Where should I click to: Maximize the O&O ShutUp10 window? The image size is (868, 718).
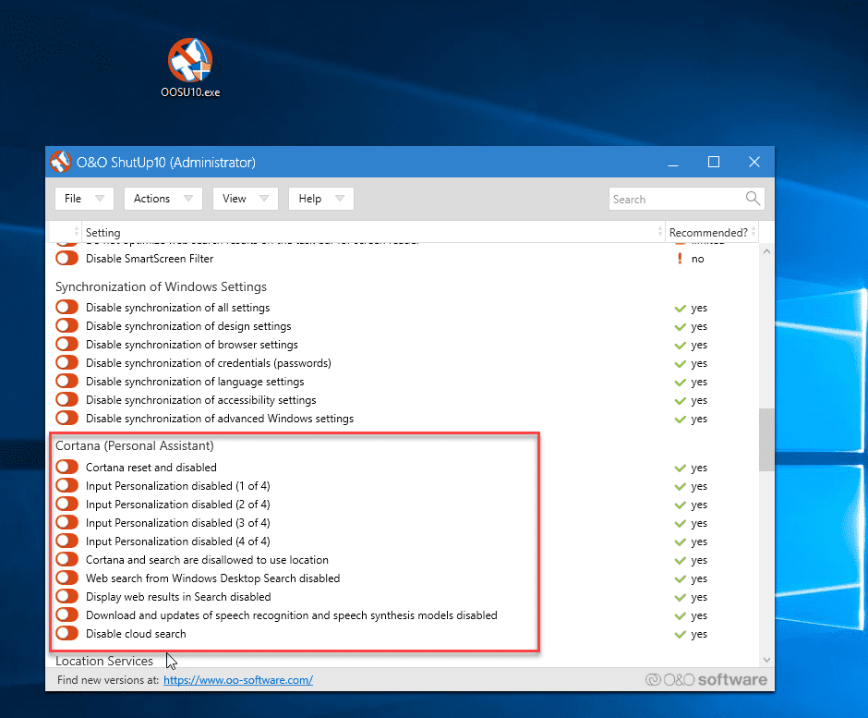pos(714,162)
